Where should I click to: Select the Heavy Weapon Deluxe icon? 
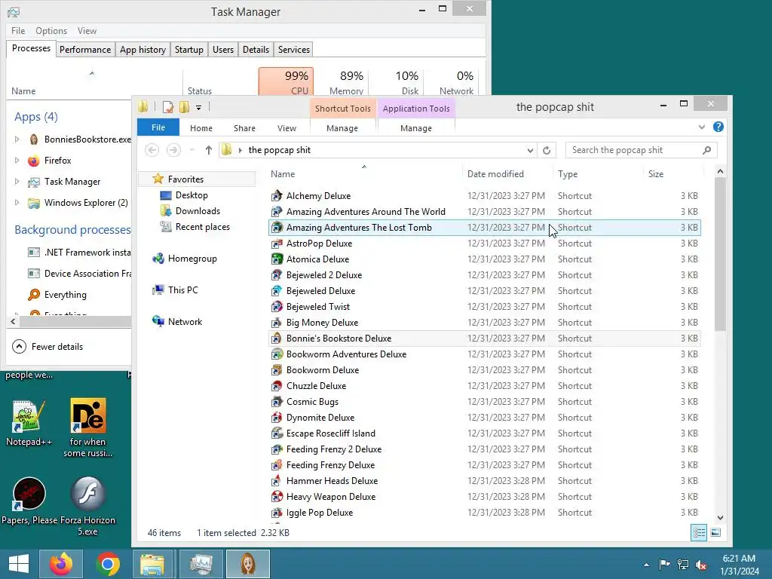pyautogui.click(x=277, y=496)
